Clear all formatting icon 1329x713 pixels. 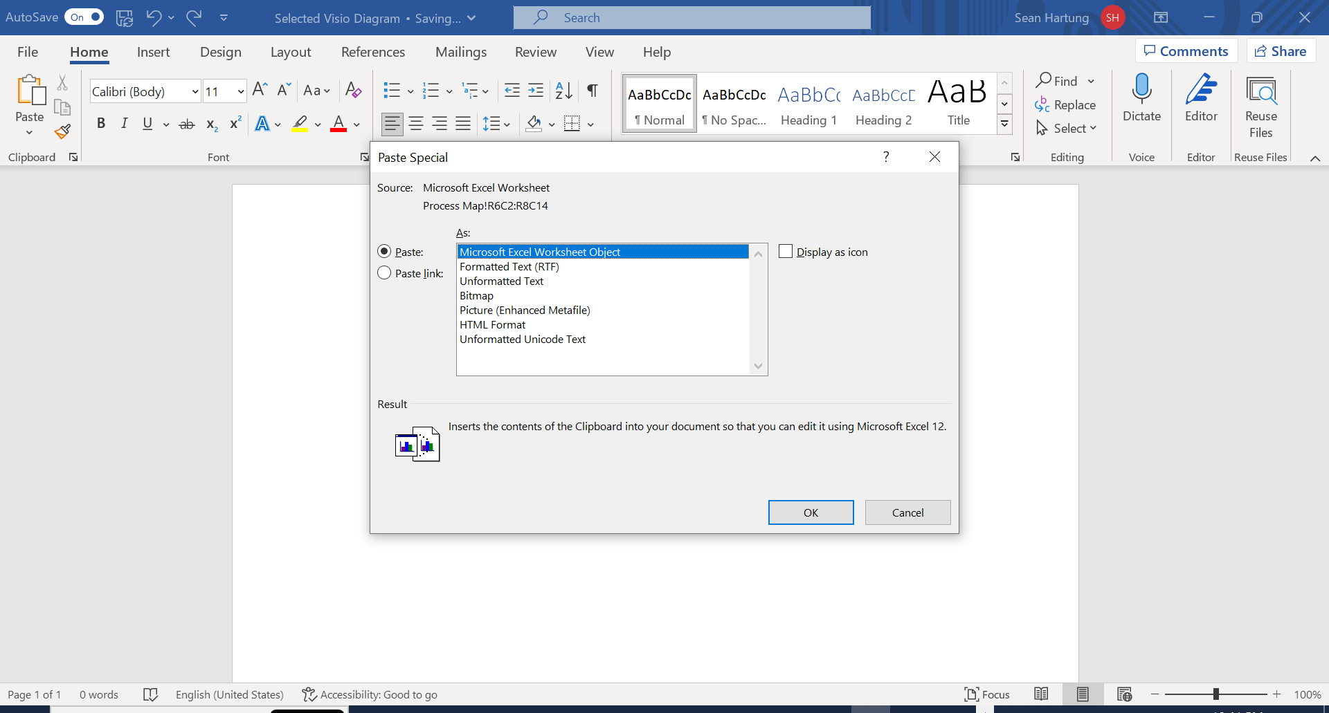click(353, 90)
